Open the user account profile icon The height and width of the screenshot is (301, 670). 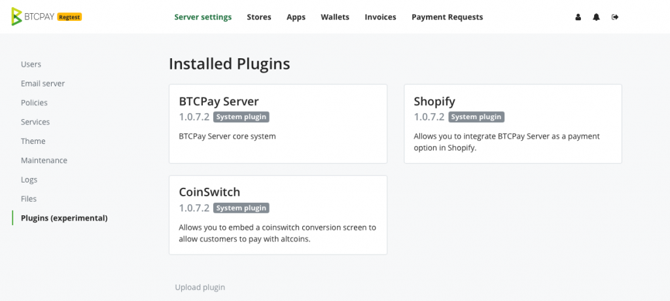tap(578, 17)
